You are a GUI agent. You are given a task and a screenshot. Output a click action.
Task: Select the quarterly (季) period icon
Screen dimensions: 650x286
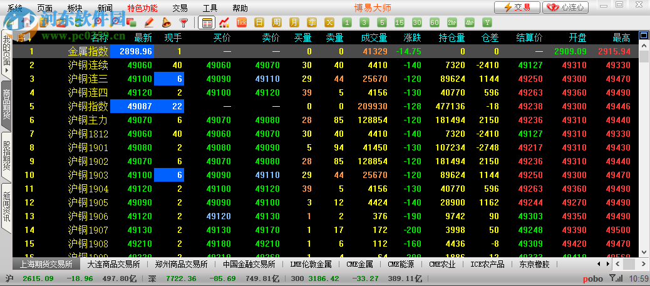[x=312, y=22]
